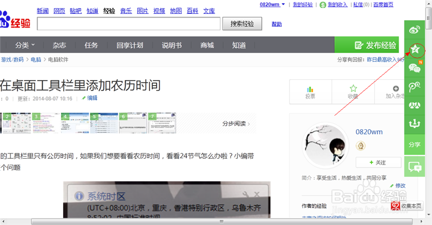Viewport: 432px width, 225px height.
Task: Click the 收藏 star icon
Action: (x=353, y=88)
